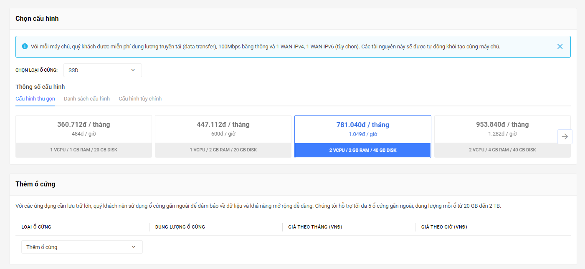Switch to Cấu hình thu gọn tab

[x=35, y=99]
